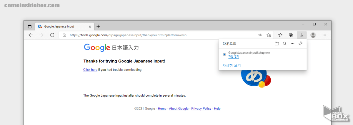The image size is (353, 125).
Task: Open the About Google footer link
Action: (x=179, y=109)
